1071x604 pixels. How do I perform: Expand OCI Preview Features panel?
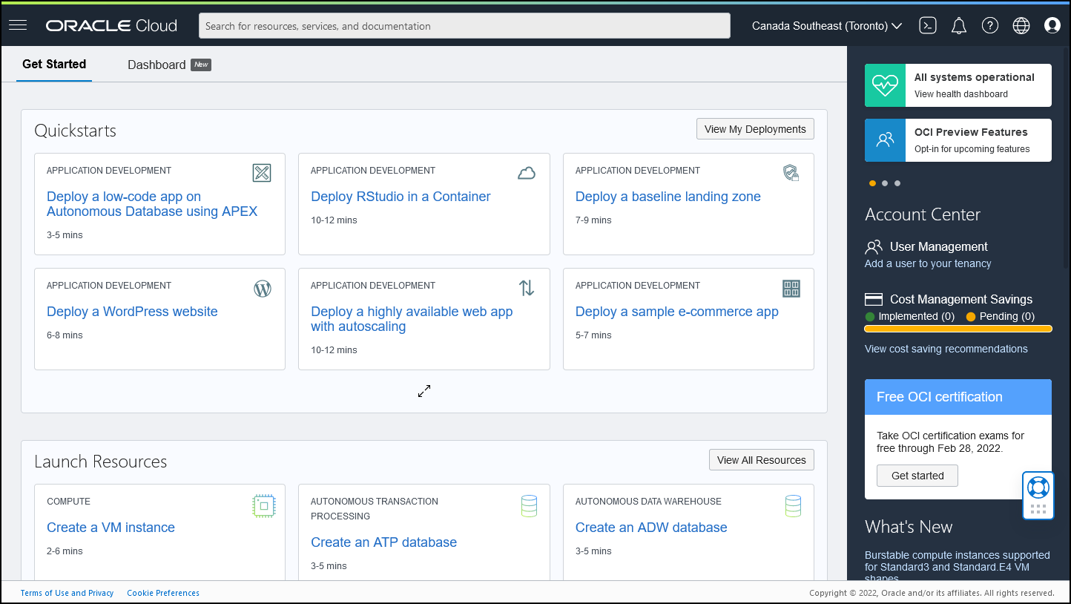(958, 139)
